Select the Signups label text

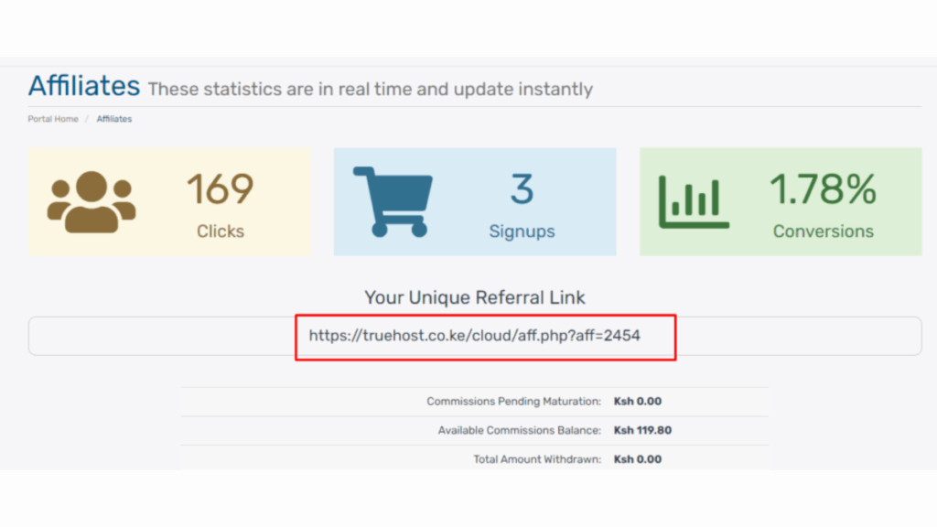[522, 231]
